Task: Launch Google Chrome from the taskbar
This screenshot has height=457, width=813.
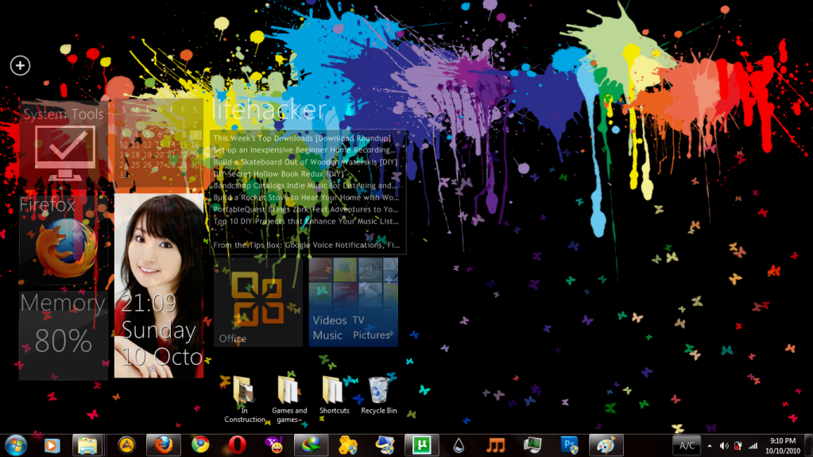Action: (x=200, y=445)
